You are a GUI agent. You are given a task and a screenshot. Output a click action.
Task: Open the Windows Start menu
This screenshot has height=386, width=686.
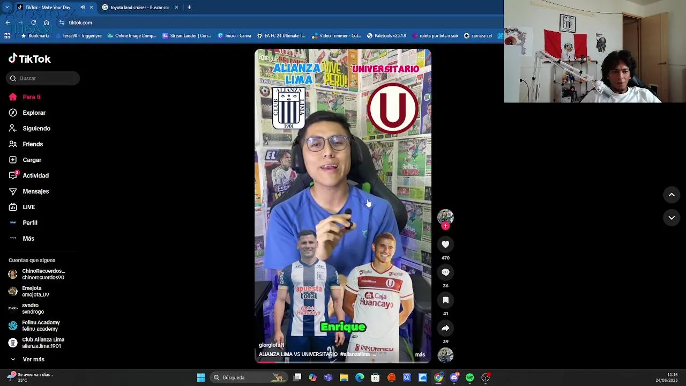[x=201, y=377]
